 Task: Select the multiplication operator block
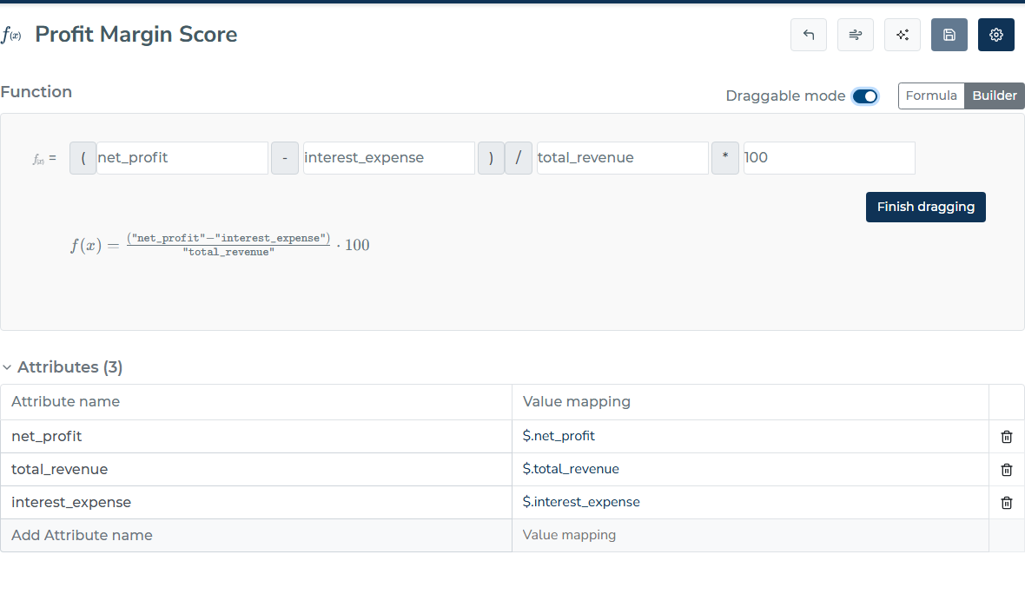(x=725, y=158)
